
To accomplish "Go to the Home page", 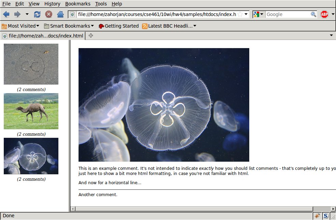I will [x=60, y=14].
